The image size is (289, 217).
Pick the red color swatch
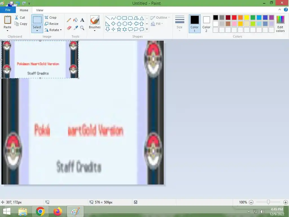coord(234,18)
